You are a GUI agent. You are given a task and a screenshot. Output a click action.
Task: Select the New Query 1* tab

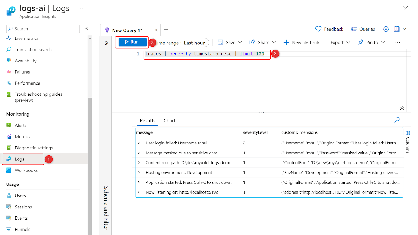tap(127, 31)
